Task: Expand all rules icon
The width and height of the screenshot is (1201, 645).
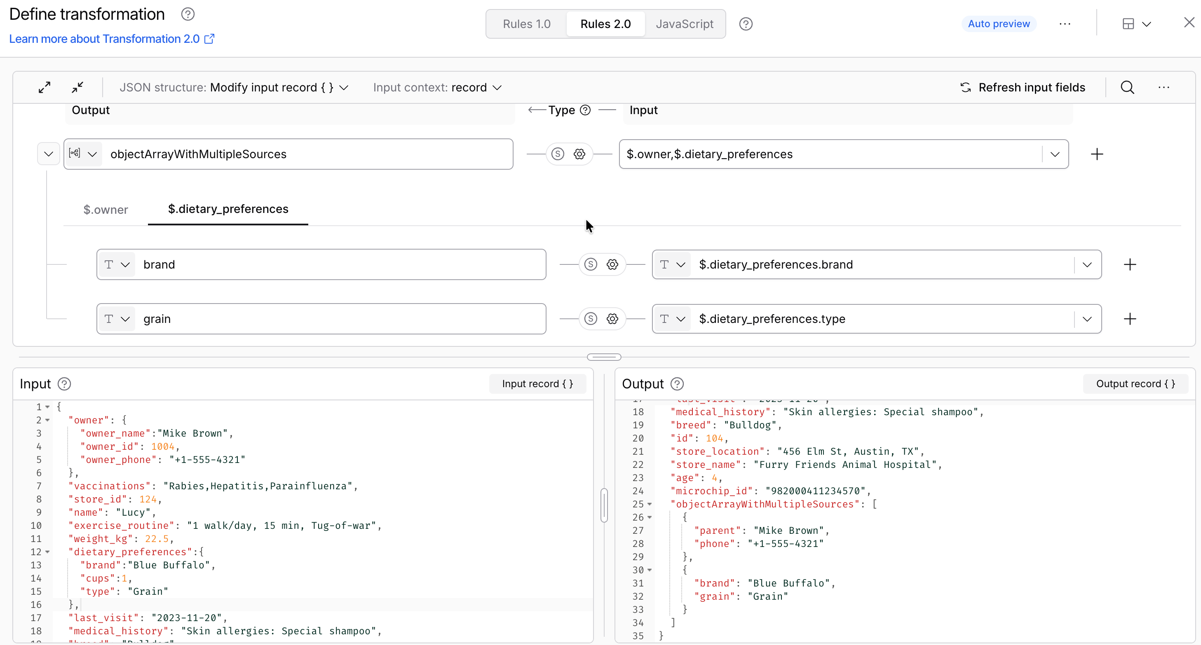Action: (44, 87)
